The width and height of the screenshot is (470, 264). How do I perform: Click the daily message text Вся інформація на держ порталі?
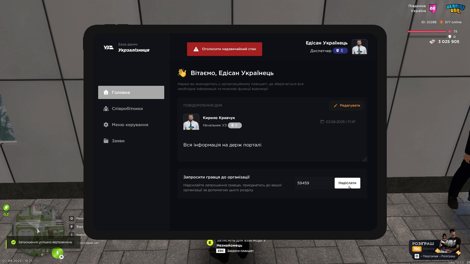point(222,145)
